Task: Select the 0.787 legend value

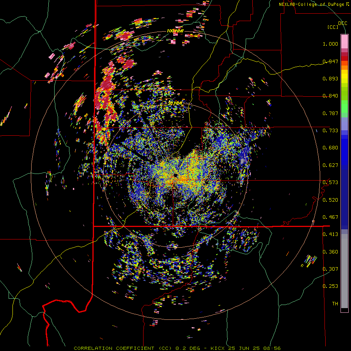Action: [x=330, y=113]
